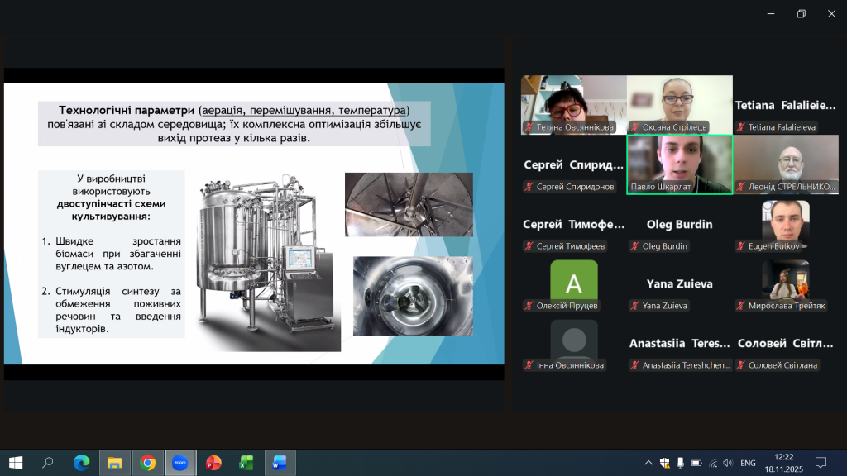Open the ENG input language selector

point(747,463)
